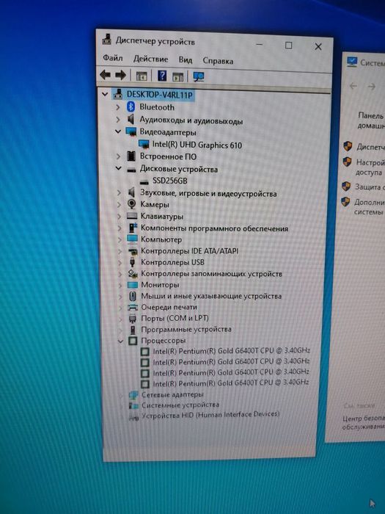The height and width of the screenshot is (514, 385).
Task: Select Intel(R) UHD Graphics 610 device
Action: tap(197, 145)
